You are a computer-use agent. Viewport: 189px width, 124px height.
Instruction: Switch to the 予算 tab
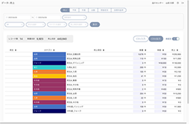click(x=74, y=10)
